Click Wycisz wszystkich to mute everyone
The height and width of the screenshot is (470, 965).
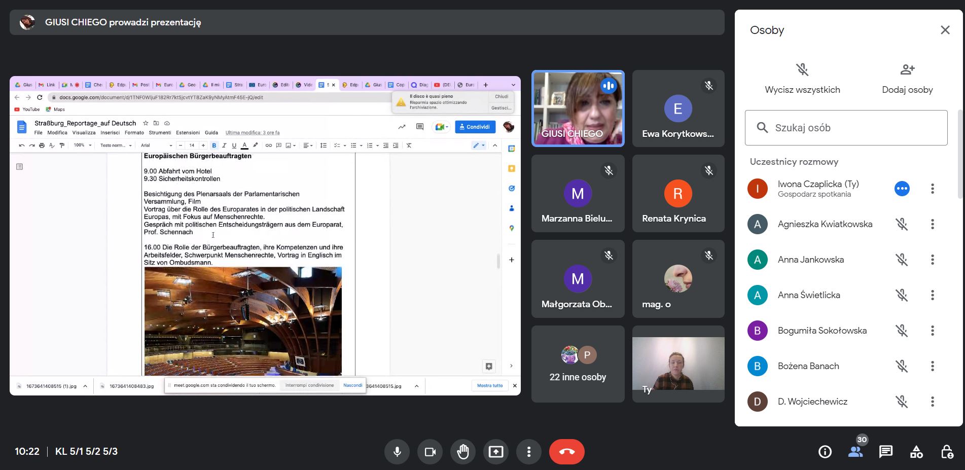pyautogui.click(x=802, y=79)
